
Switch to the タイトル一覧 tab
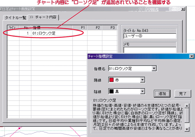[15, 18]
